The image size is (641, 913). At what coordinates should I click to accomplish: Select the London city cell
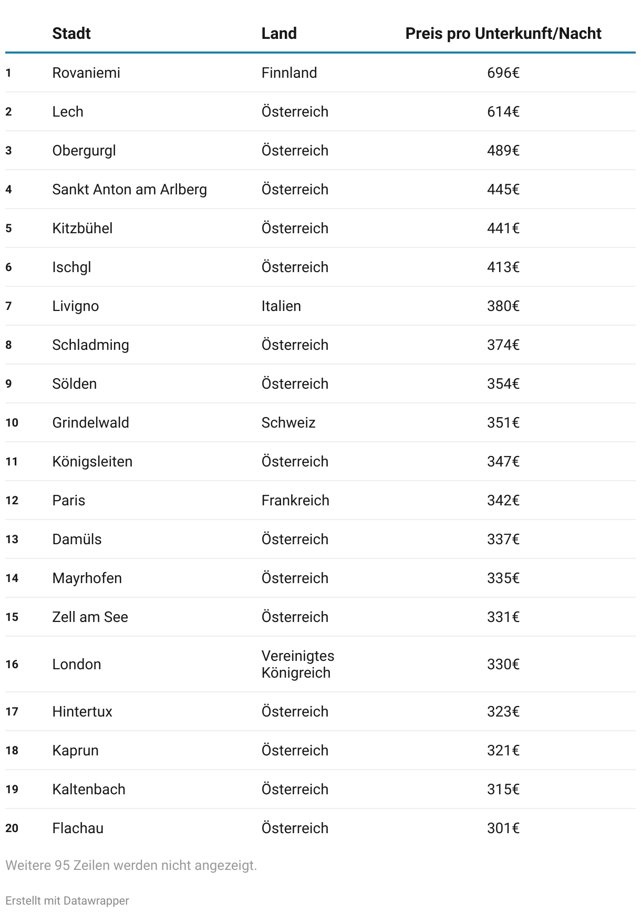[x=77, y=664]
